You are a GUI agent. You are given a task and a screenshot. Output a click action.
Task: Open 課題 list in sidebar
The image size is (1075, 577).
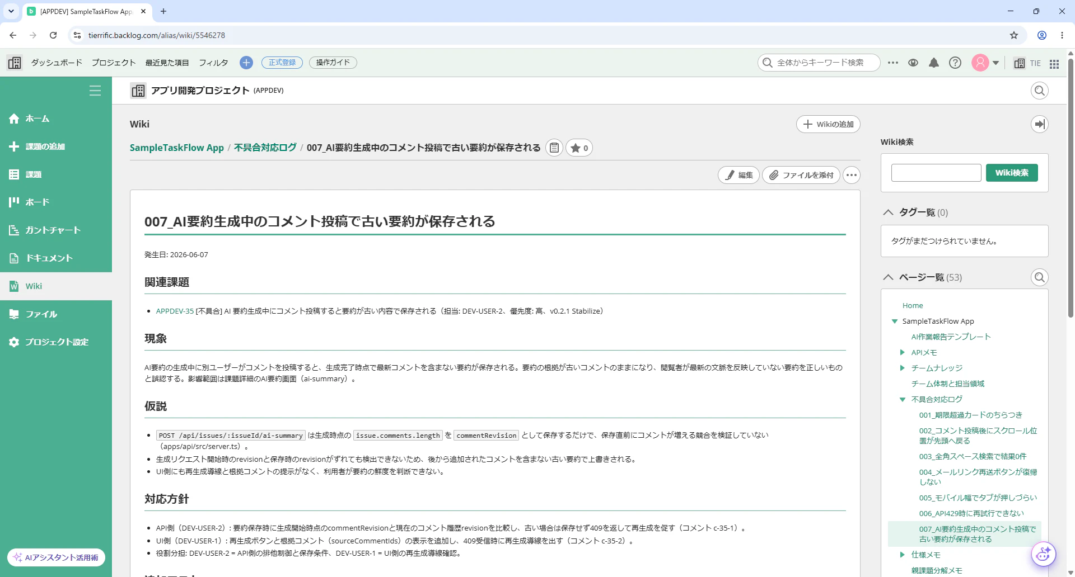[x=56, y=174]
